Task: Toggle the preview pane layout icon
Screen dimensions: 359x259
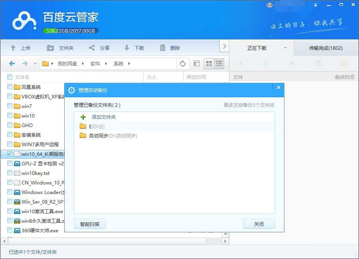Action: click(x=196, y=63)
